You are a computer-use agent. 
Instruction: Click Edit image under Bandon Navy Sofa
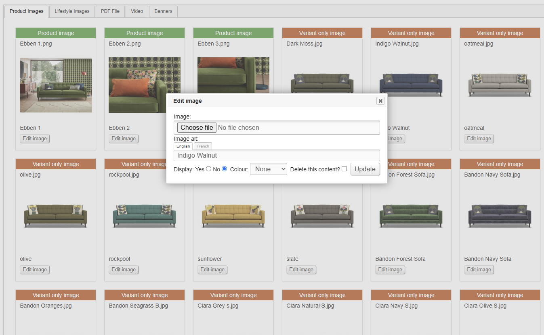(x=479, y=270)
